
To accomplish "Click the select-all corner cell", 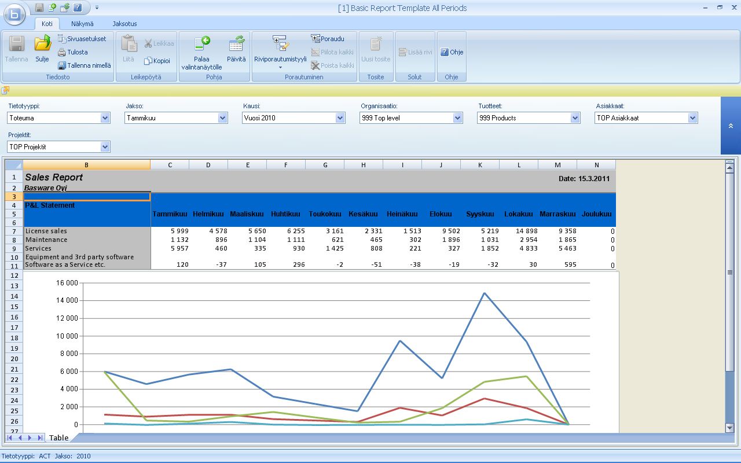I will click(x=14, y=165).
